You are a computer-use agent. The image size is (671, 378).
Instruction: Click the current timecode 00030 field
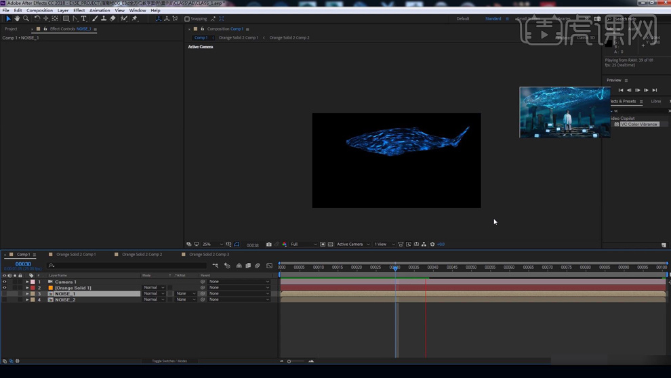tap(23, 264)
